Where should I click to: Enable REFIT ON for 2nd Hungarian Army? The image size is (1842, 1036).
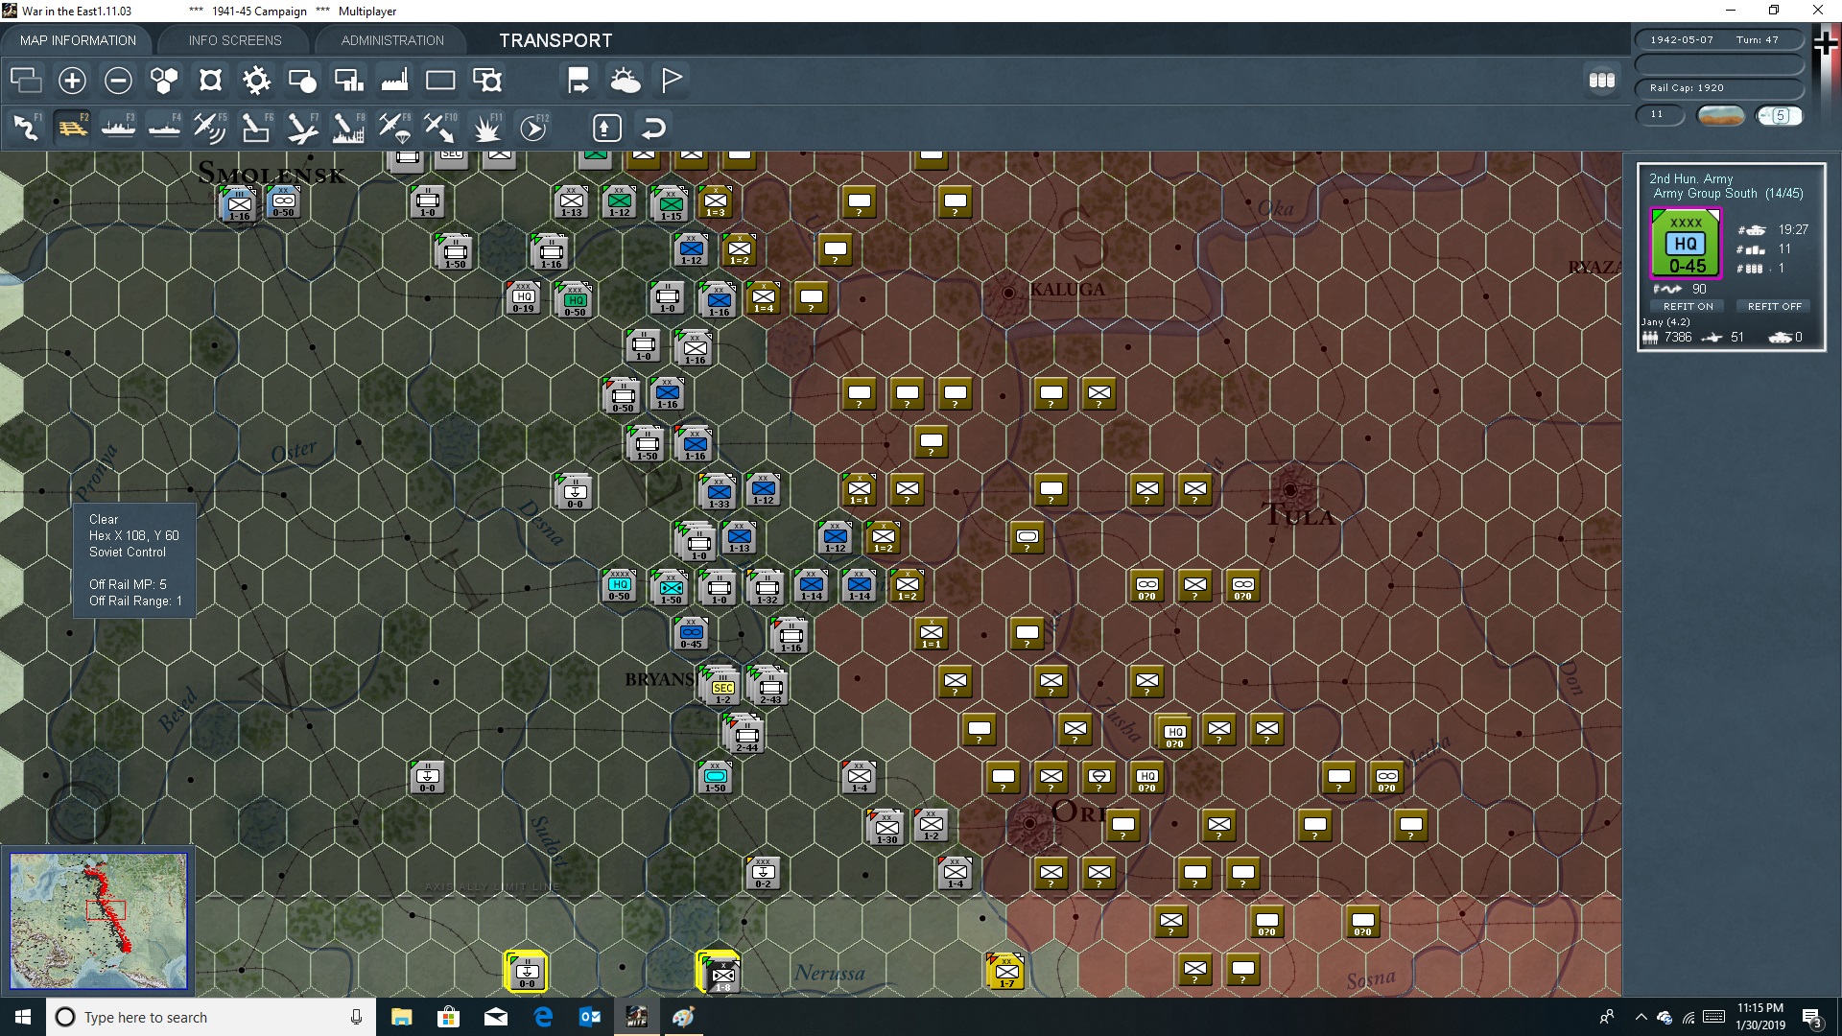[1687, 306]
